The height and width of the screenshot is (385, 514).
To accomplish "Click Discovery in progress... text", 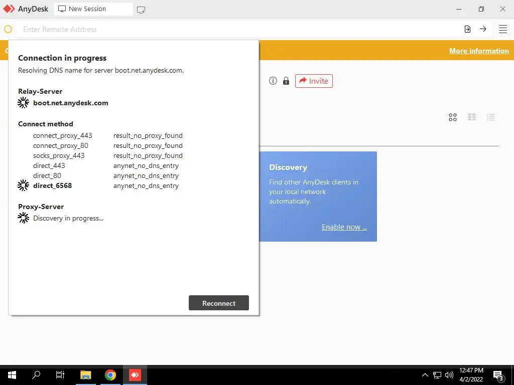I will [x=68, y=219].
